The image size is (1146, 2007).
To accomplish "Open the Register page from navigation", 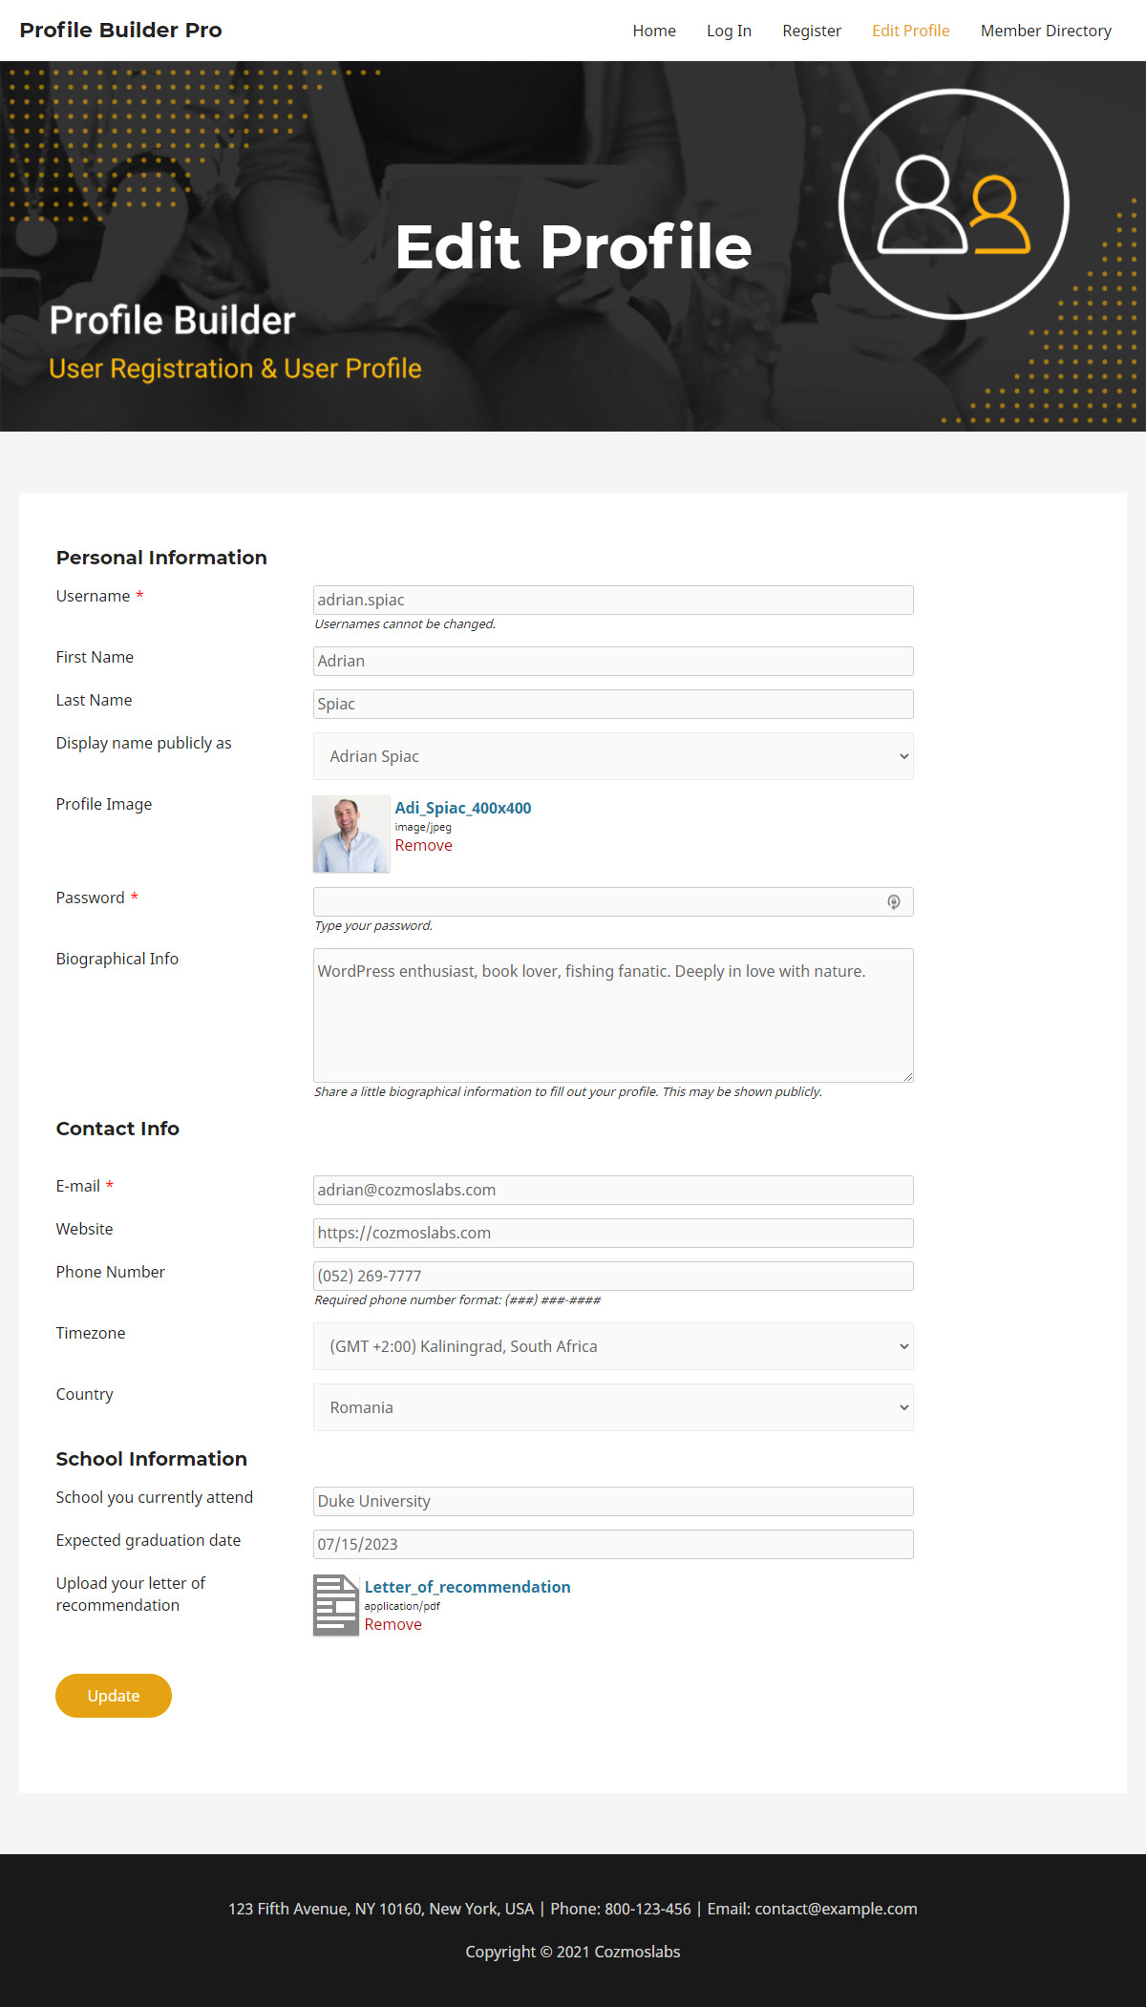I will pyautogui.click(x=812, y=31).
